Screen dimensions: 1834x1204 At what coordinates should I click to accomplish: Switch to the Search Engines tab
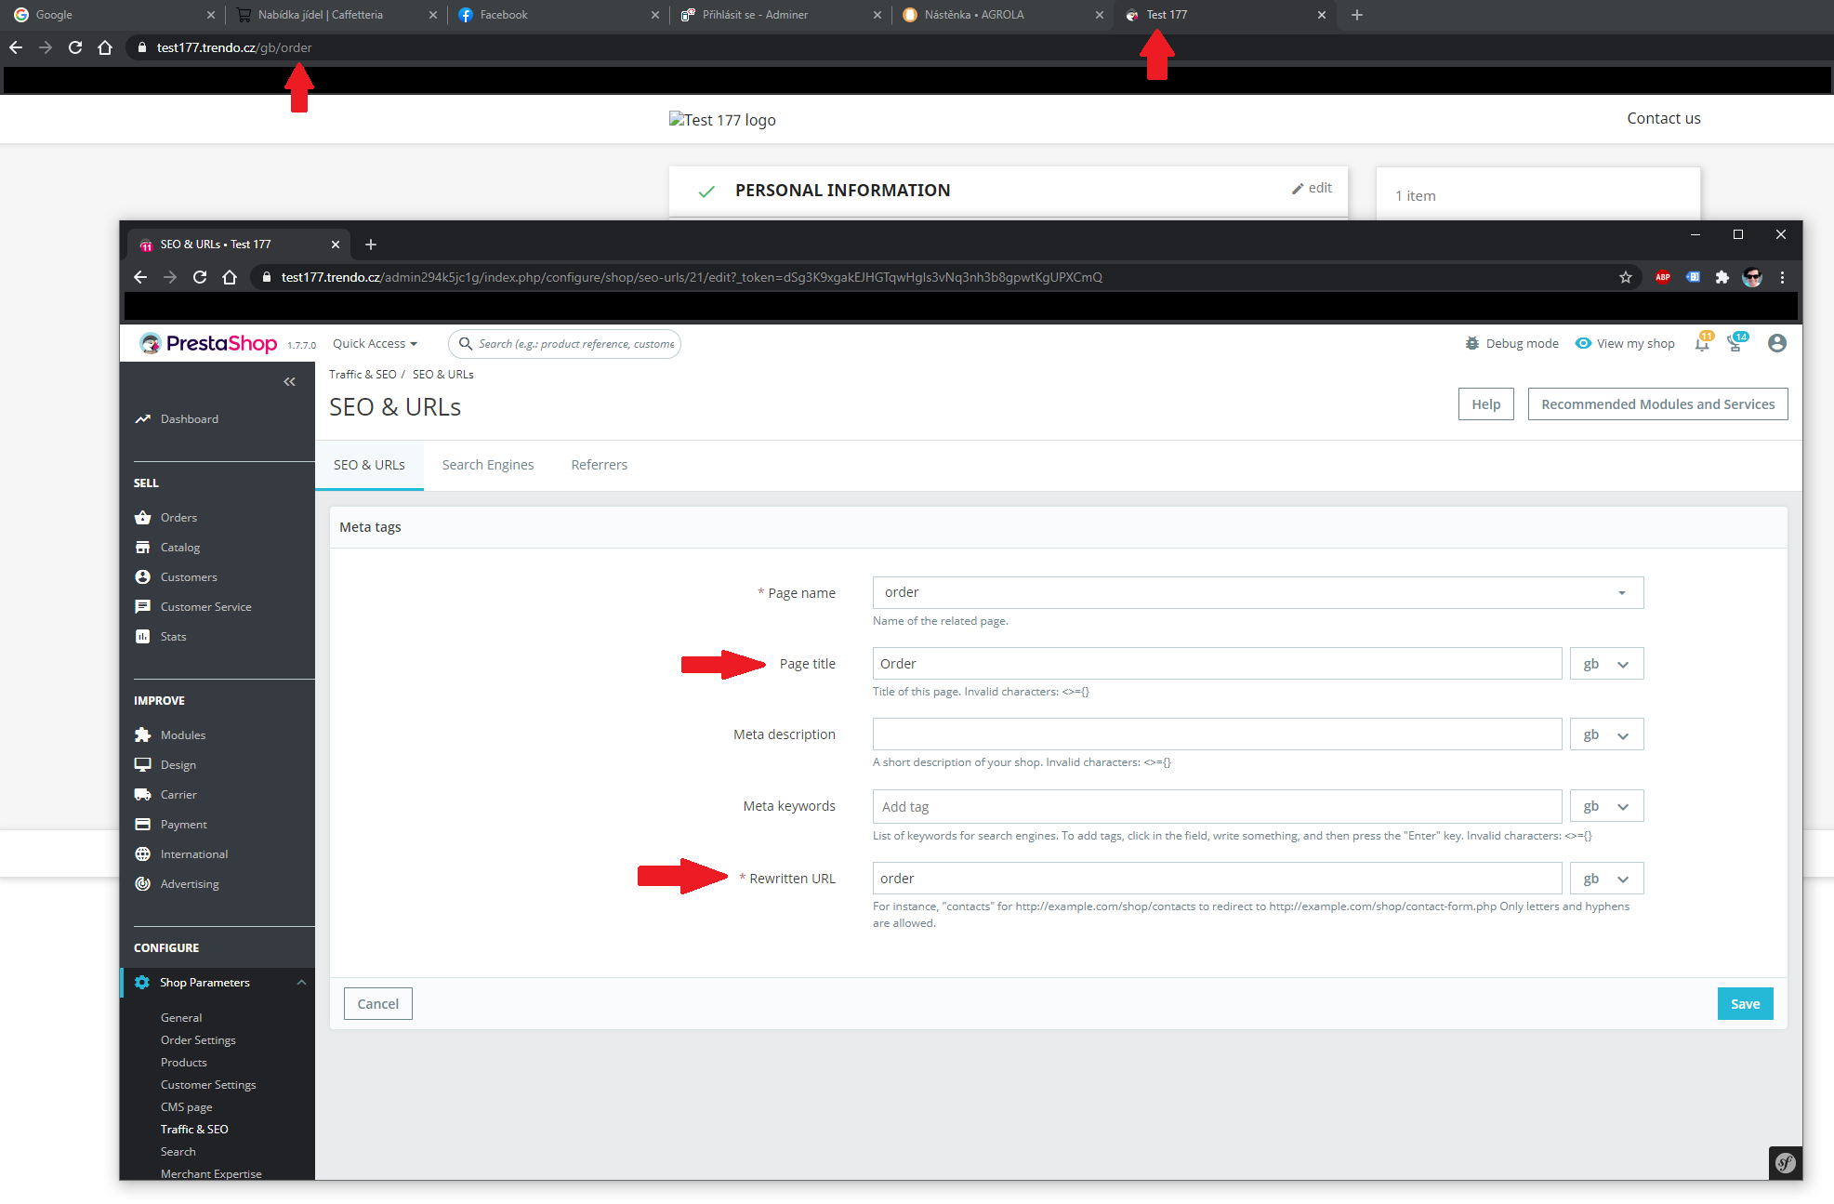[x=487, y=465]
